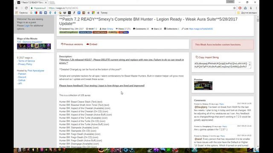This screenshot has width=273, height=153.
Task: Click inside the import string text box
Action: [x=221, y=65]
